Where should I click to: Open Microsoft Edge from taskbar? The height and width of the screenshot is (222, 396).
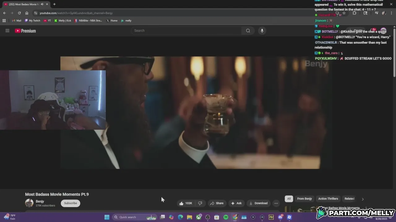[180, 217]
